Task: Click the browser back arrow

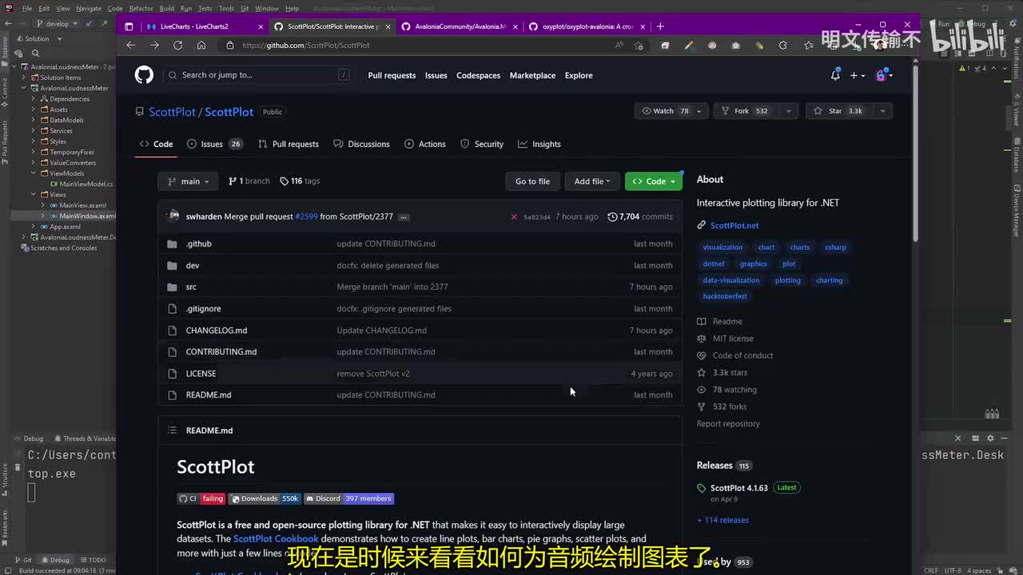Action: (131, 46)
